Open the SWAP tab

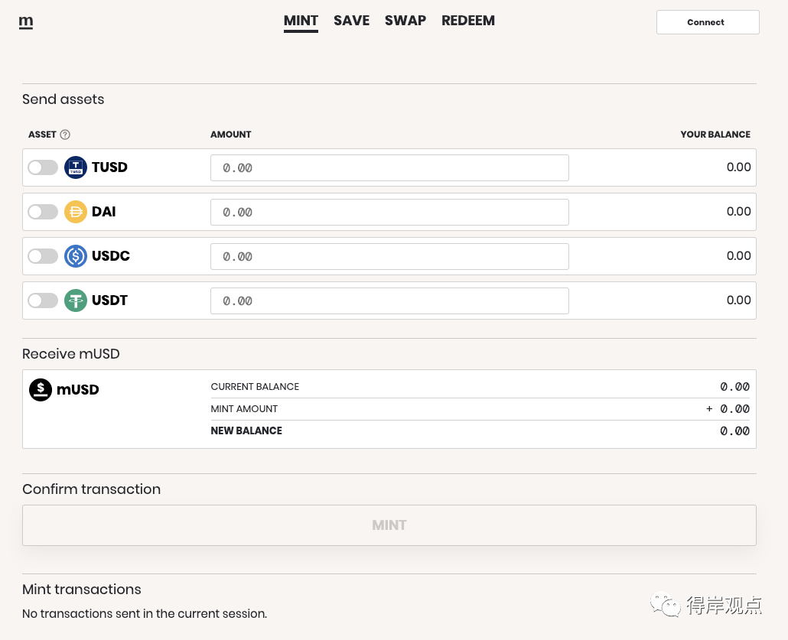pos(405,21)
